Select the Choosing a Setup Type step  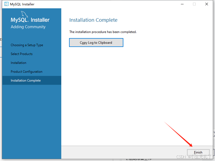pyautogui.click(x=27, y=45)
